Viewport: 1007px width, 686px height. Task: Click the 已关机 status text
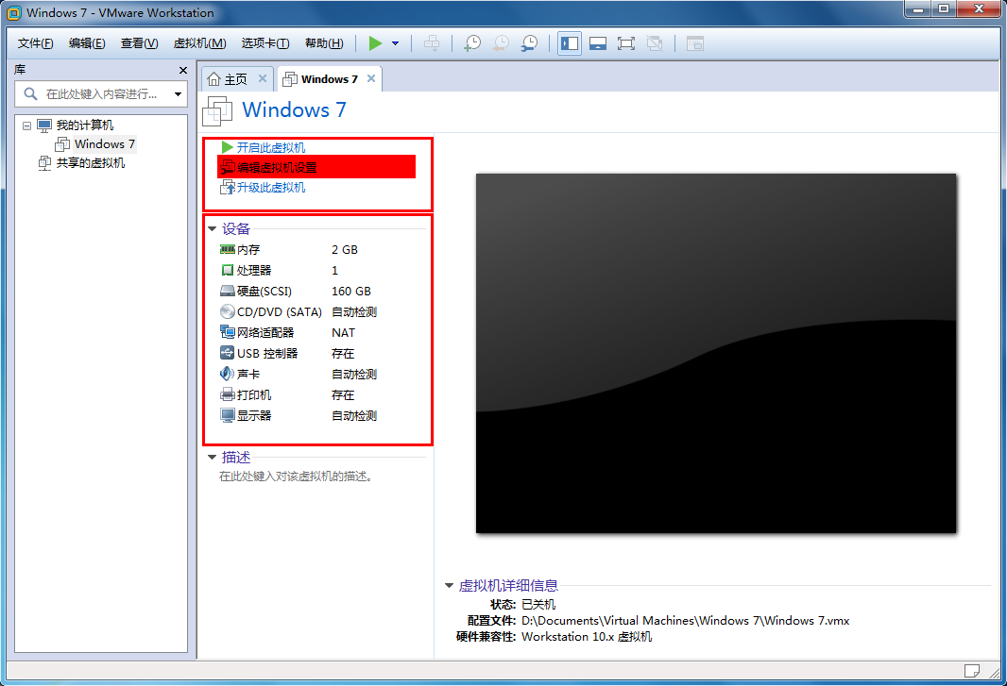tap(538, 605)
